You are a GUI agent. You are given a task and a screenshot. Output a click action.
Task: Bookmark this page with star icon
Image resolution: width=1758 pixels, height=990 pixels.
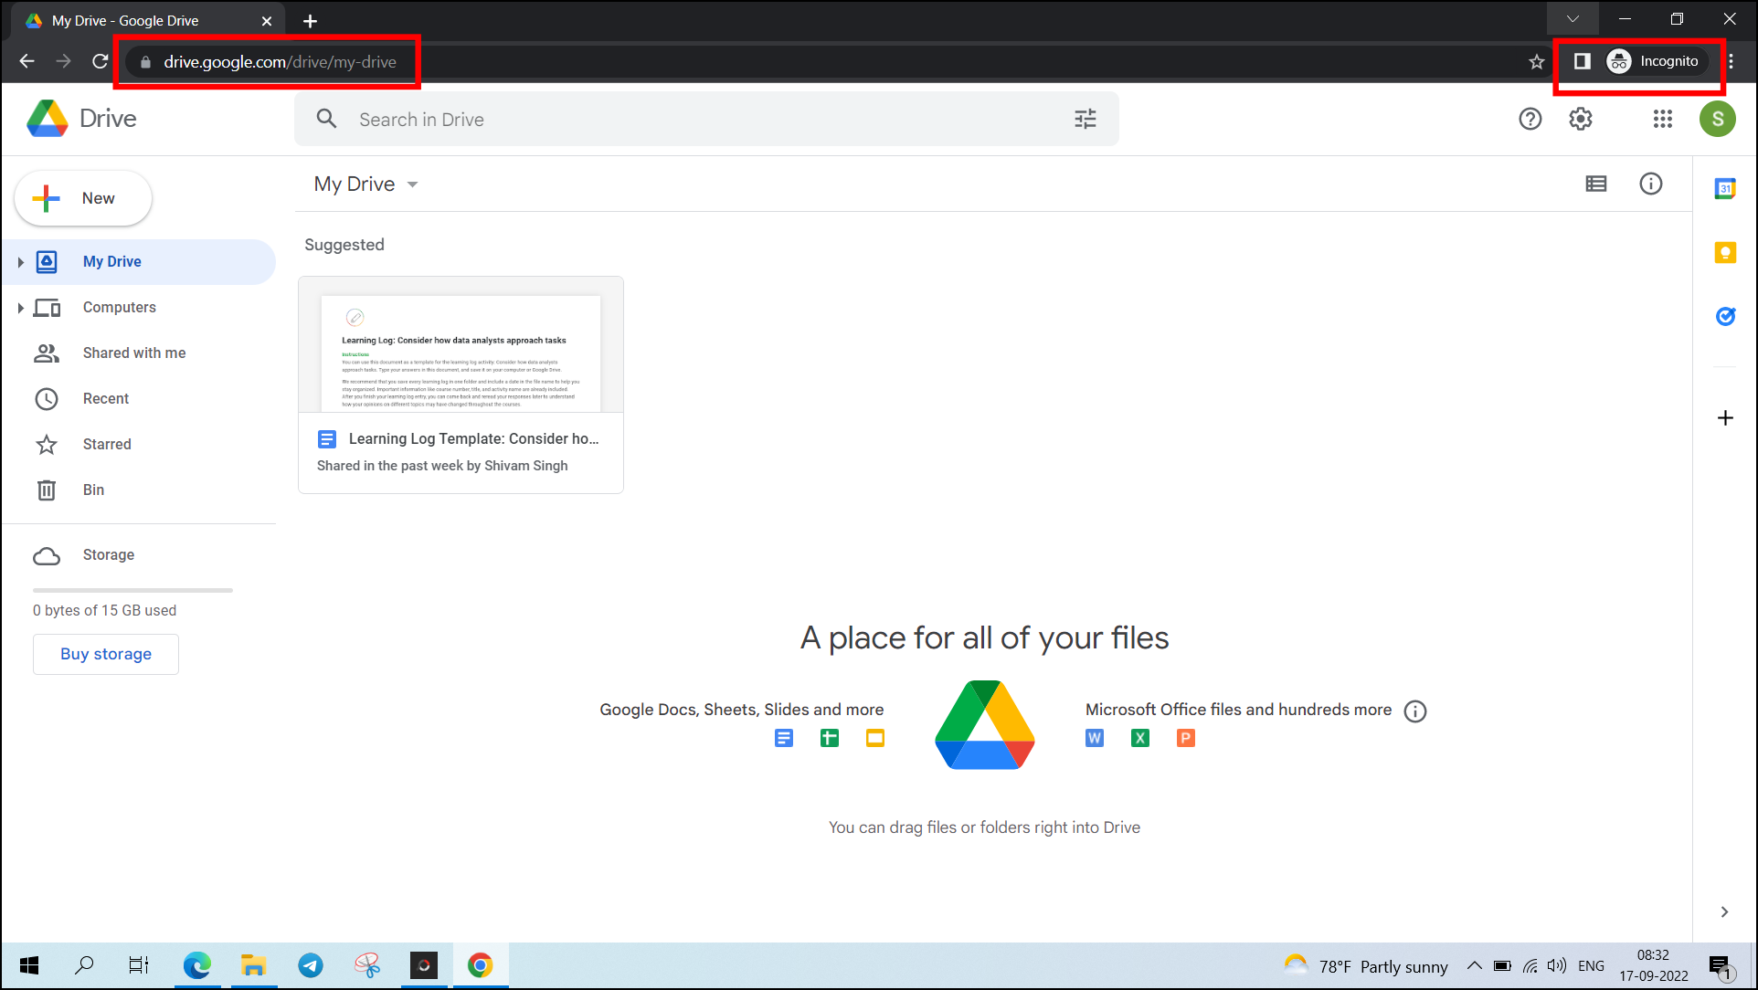tap(1536, 61)
